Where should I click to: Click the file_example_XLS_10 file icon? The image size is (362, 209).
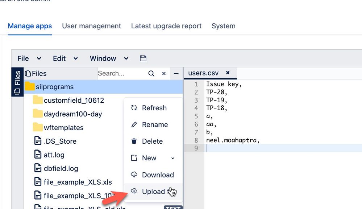click(x=38, y=196)
